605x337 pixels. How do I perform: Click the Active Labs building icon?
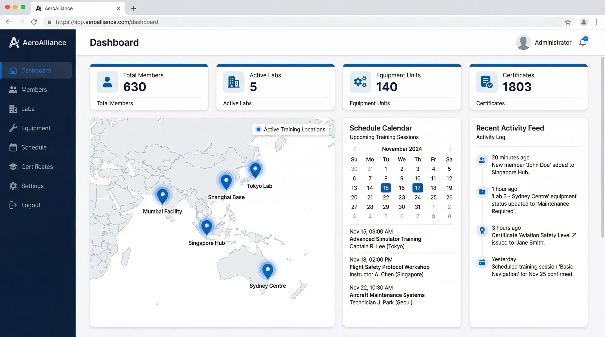coord(233,82)
